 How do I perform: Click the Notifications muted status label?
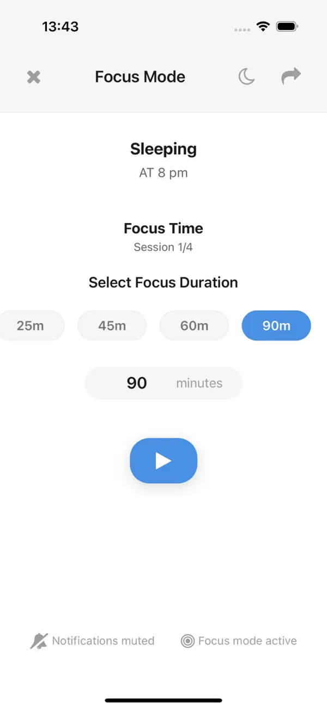(x=103, y=640)
